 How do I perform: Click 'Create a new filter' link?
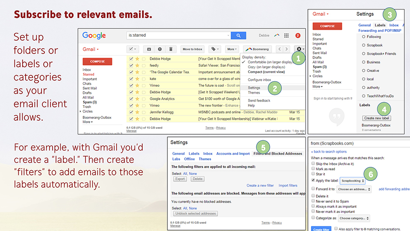click(260, 185)
